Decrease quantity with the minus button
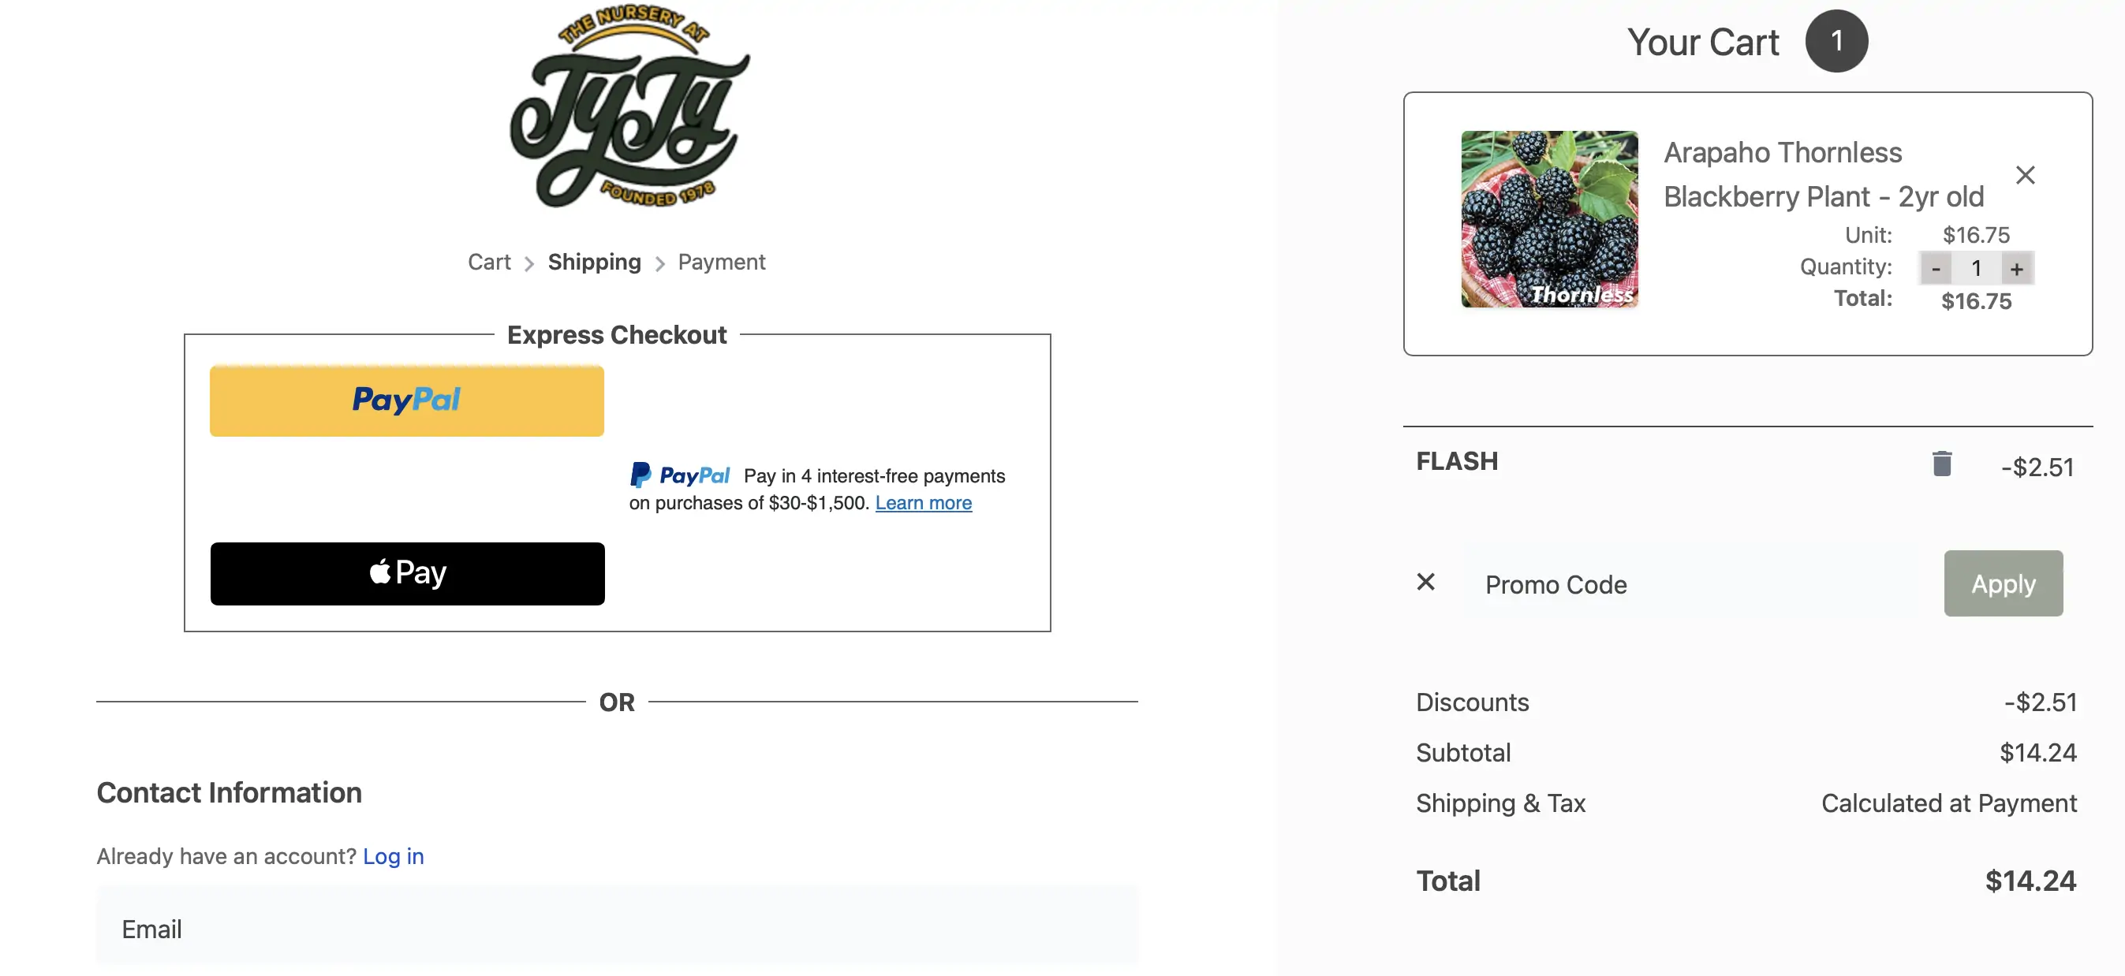 tap(1935, 269)
